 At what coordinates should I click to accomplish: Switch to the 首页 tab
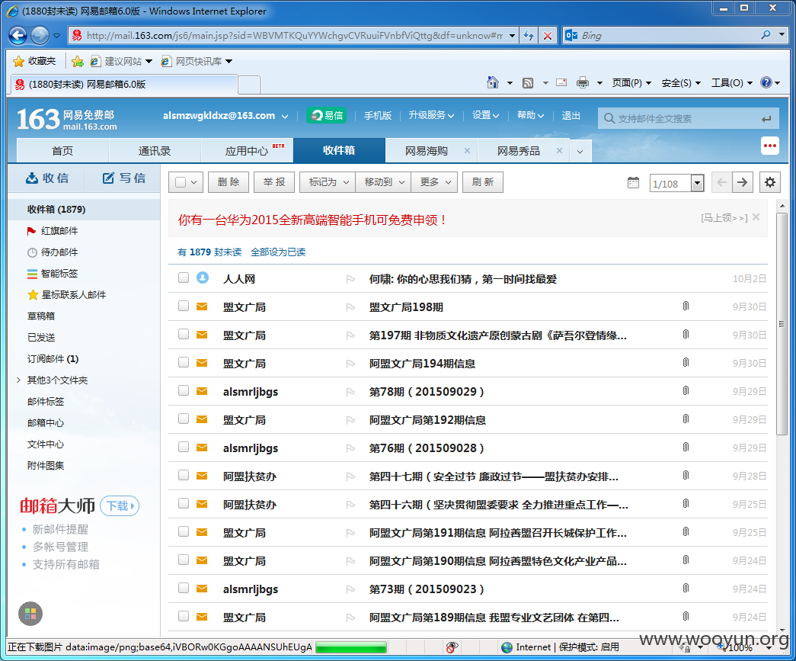[x=63, y=151]
